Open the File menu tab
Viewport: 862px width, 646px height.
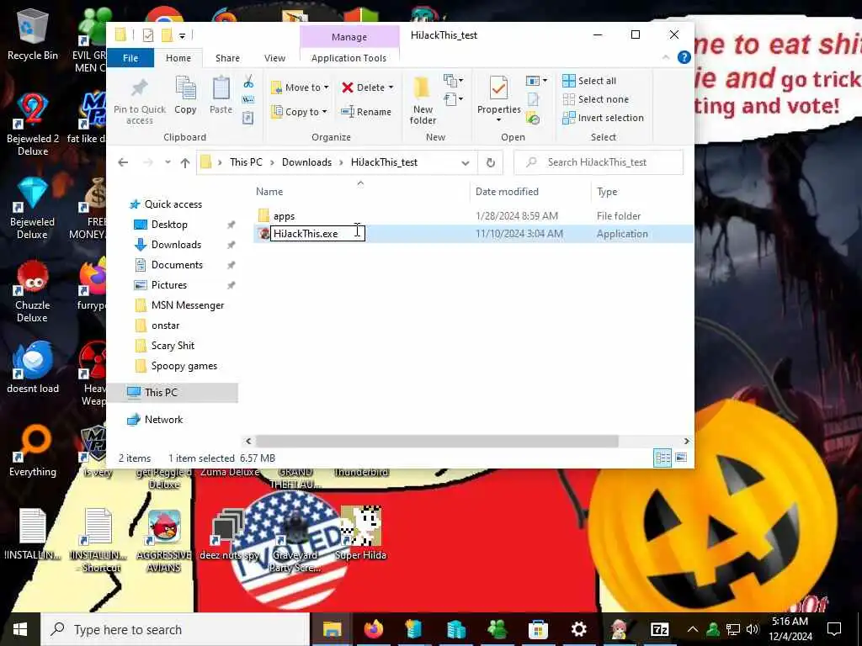tap(130, 58)
